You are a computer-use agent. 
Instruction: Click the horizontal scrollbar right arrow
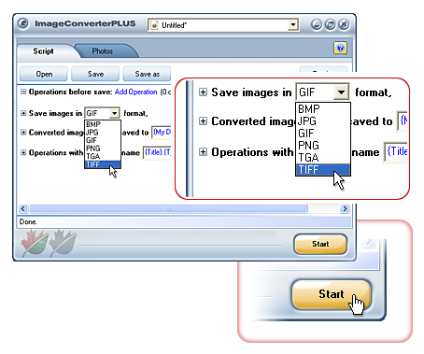tap(345, 208)
